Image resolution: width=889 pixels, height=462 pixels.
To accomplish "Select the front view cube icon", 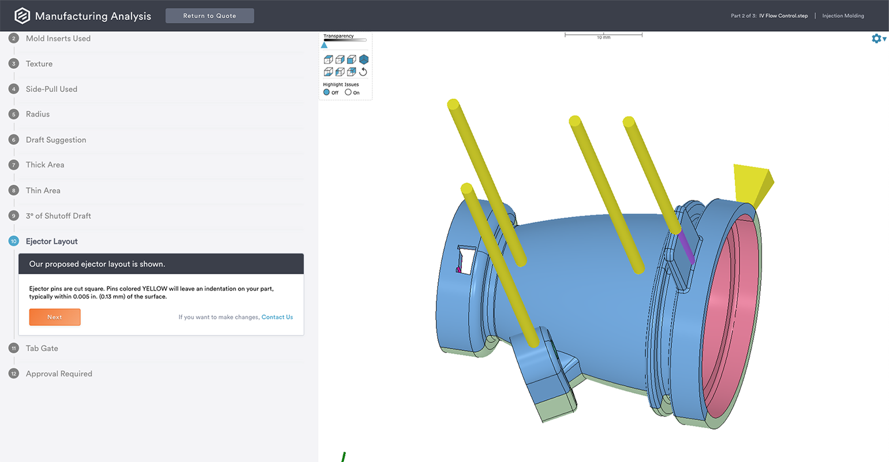I will 352,59.
